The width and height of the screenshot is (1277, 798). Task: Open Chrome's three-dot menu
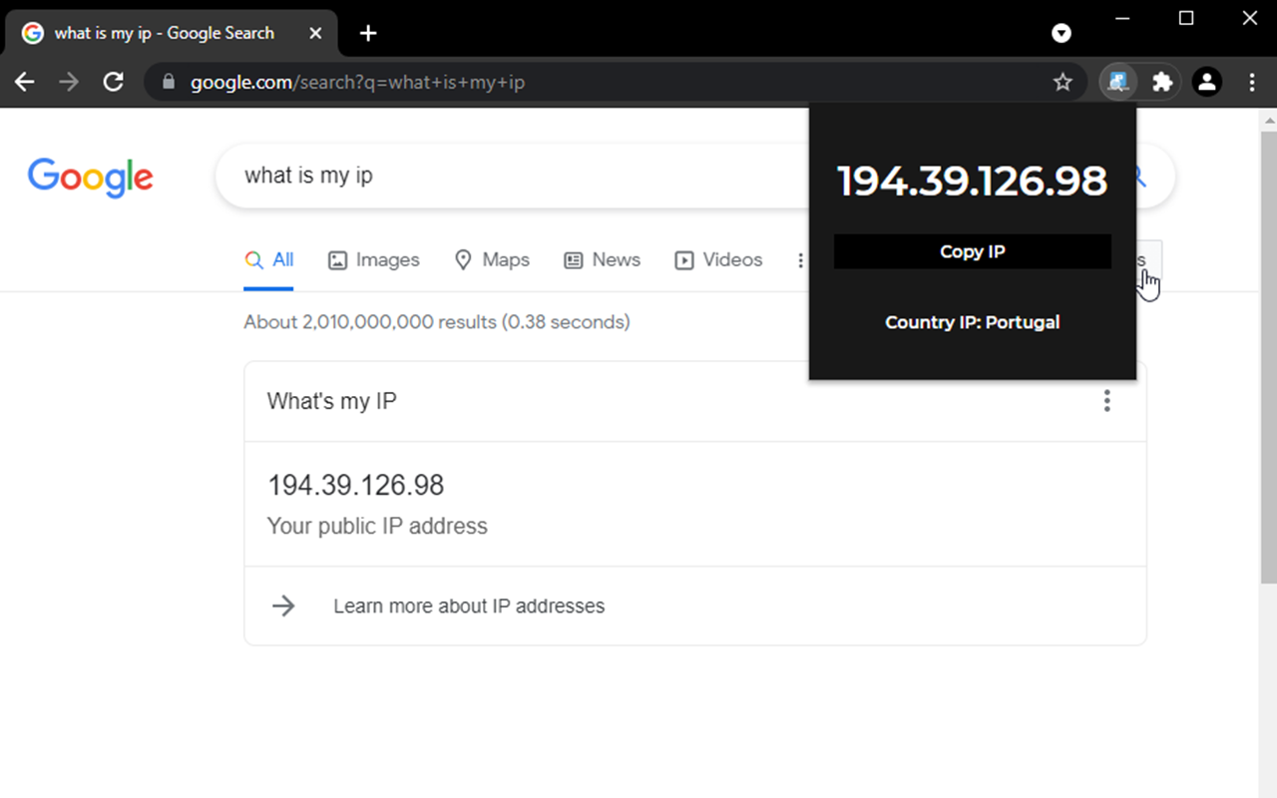1250,81
